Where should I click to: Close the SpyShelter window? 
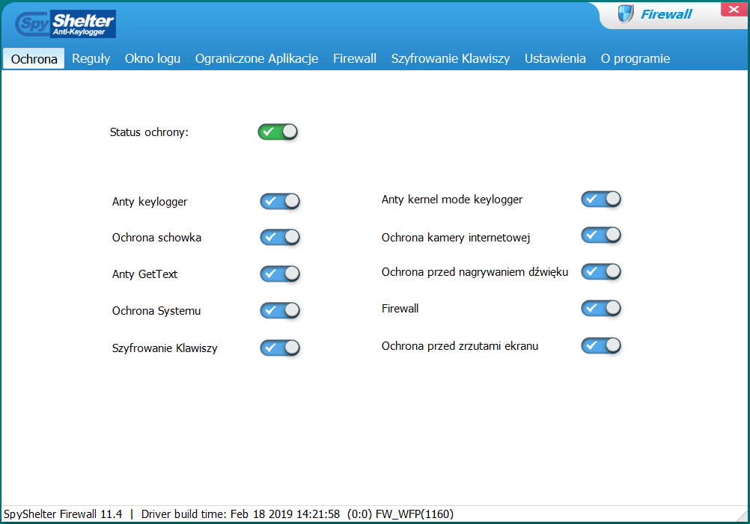(734, 10)
